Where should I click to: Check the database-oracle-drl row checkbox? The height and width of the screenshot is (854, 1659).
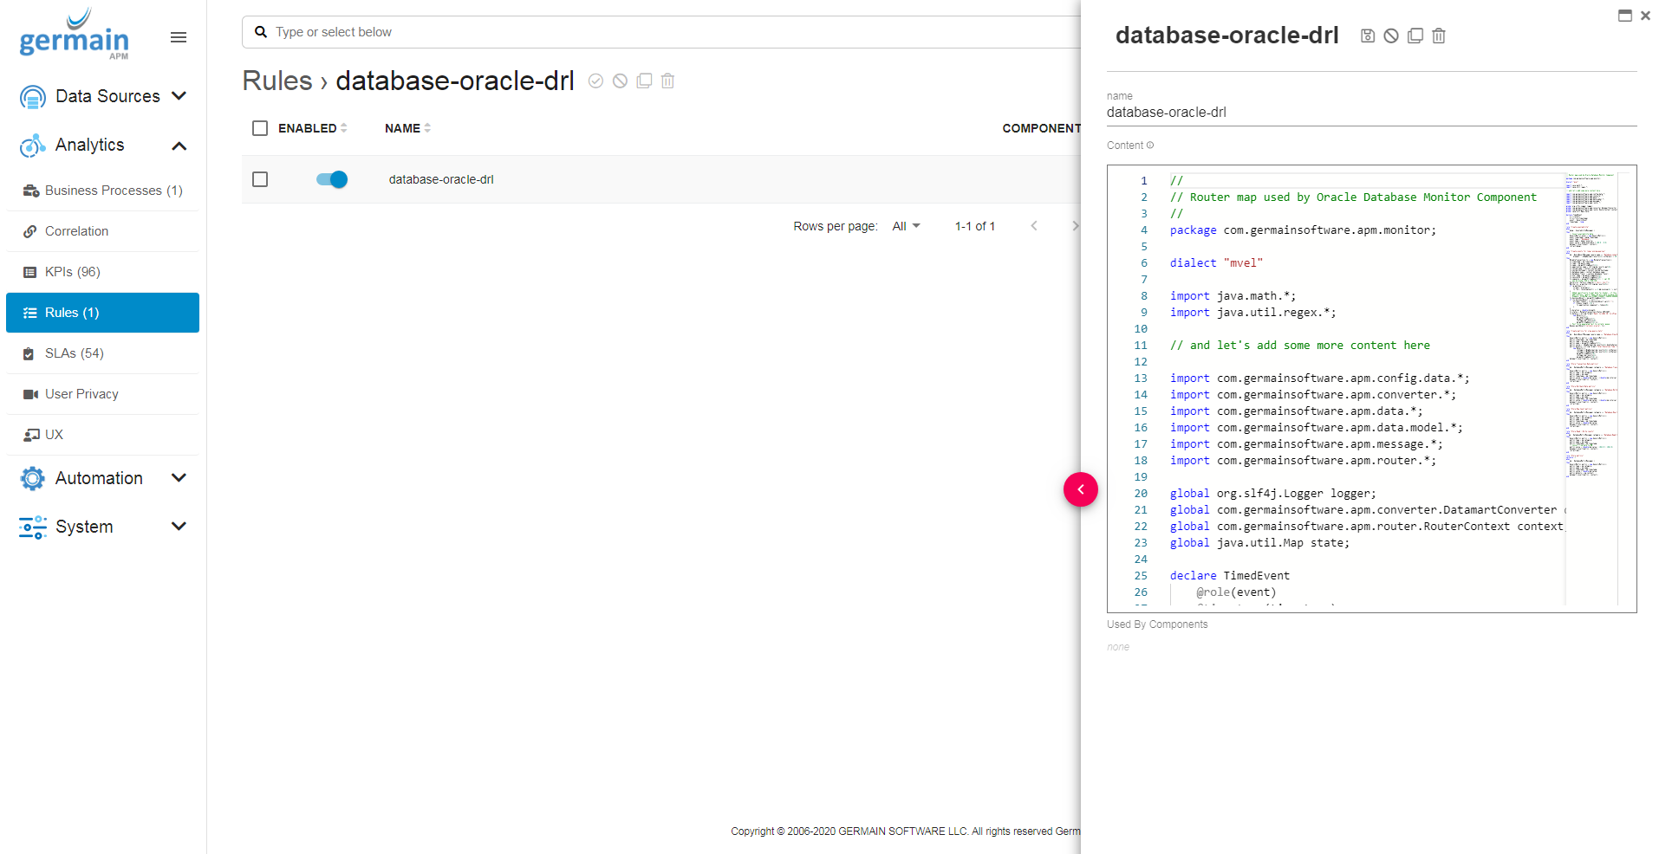click(260, 179)
